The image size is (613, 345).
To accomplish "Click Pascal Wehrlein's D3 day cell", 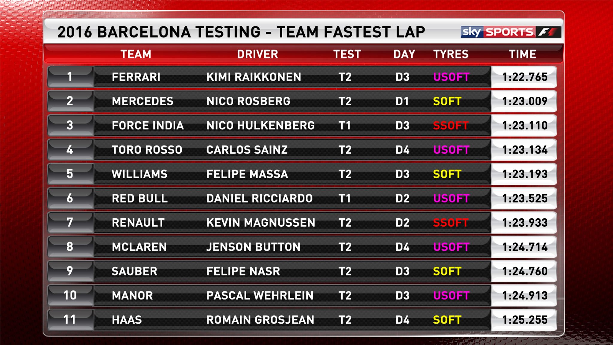I will (x=402, y=296).
